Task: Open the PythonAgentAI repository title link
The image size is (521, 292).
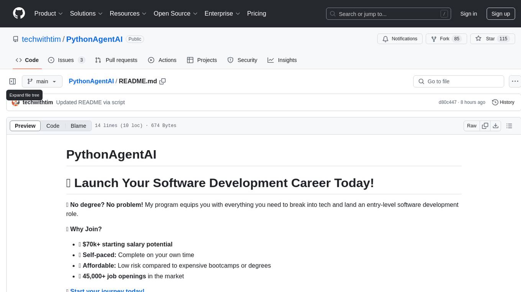Action: [x=94, y=39]
